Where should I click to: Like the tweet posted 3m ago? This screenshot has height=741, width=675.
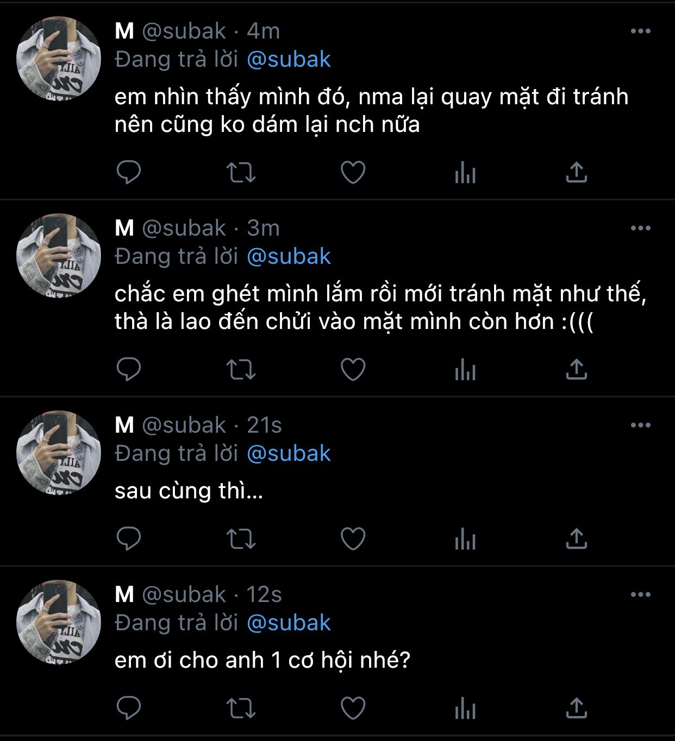coord(353,370)
